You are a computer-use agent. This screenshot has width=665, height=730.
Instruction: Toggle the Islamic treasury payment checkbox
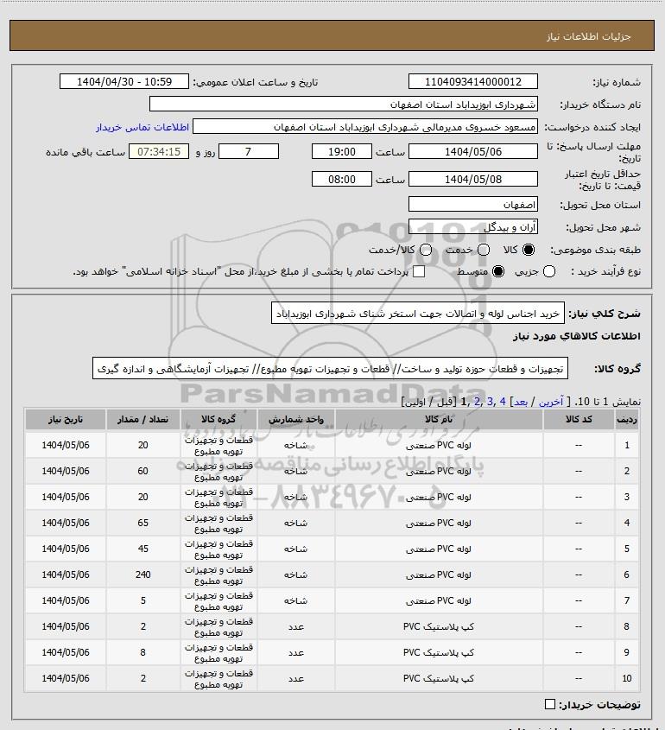click(x=419, y=271)
